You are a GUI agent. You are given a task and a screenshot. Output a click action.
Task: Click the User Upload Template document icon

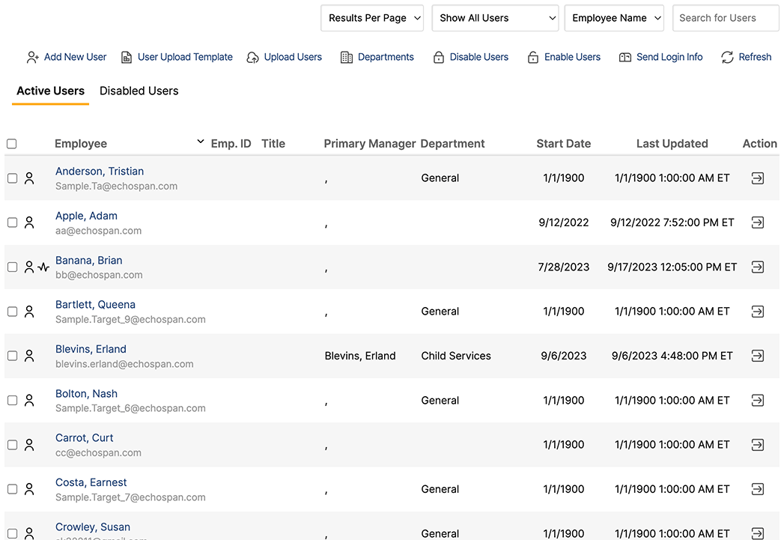point(127,57)
